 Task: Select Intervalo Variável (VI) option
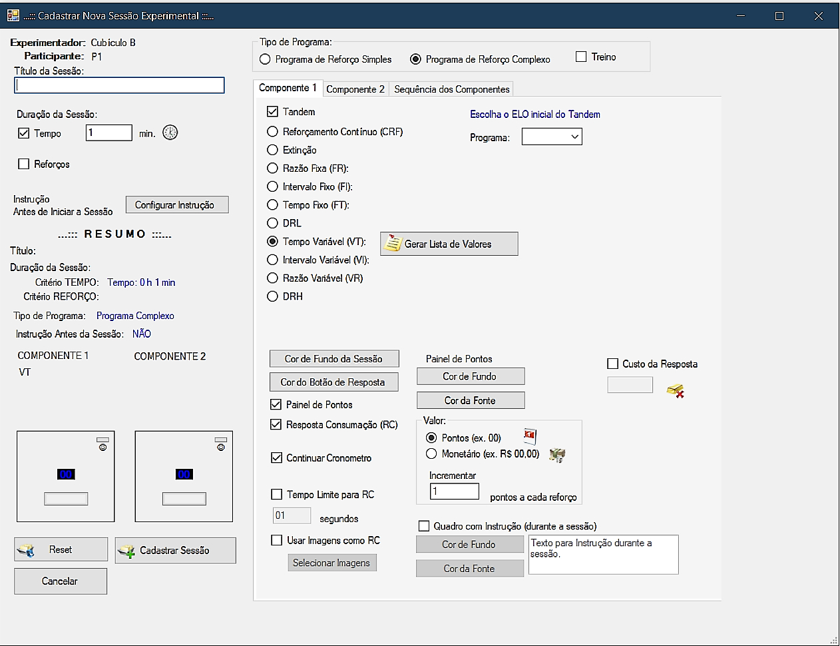tap(272, 260)
